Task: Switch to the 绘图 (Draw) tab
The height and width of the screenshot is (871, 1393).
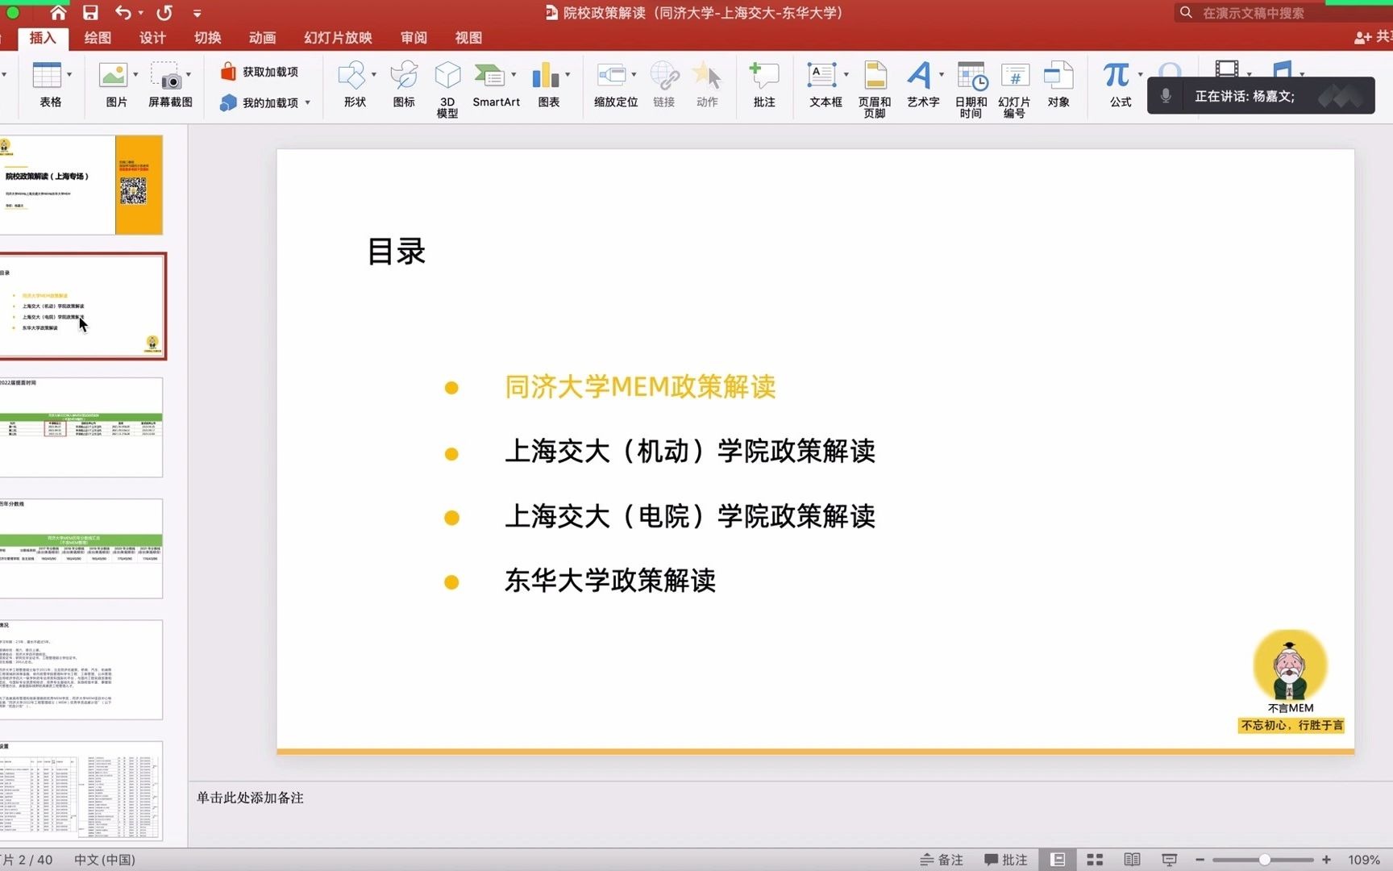Action: point(98,38)
